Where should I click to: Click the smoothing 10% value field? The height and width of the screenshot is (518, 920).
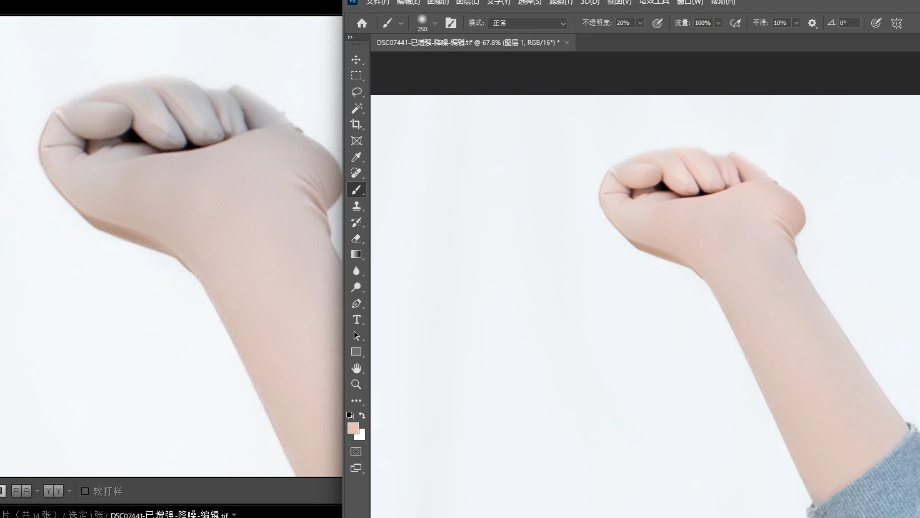click(781, 23)
